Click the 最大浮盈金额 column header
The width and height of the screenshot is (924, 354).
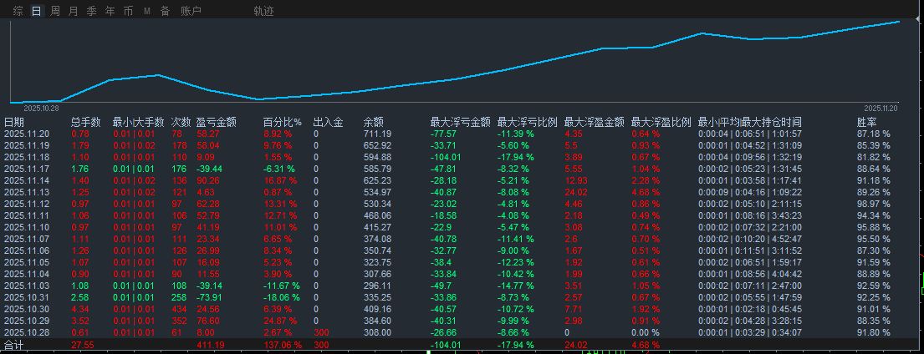(594, 122)
